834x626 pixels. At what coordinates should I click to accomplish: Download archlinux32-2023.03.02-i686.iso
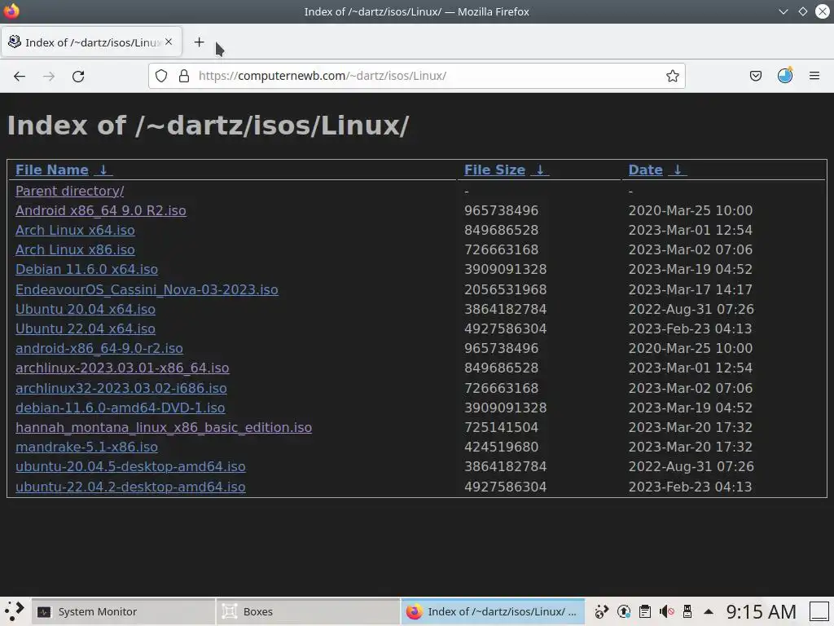coord(121,389)
